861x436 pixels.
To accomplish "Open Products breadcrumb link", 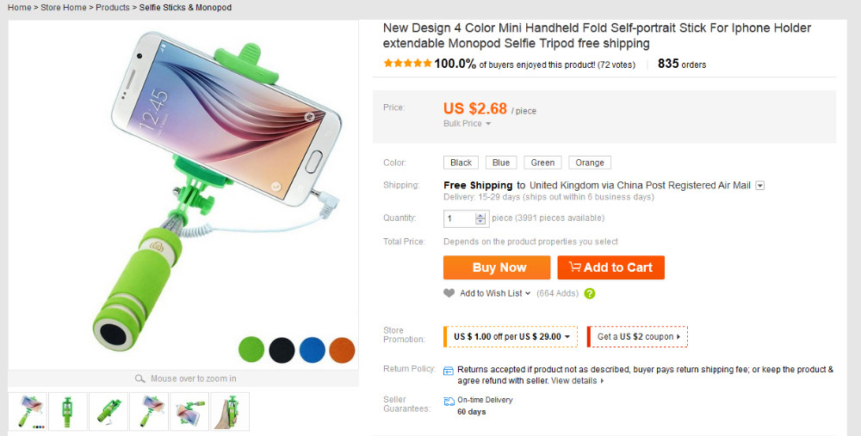I will point(113,8).
